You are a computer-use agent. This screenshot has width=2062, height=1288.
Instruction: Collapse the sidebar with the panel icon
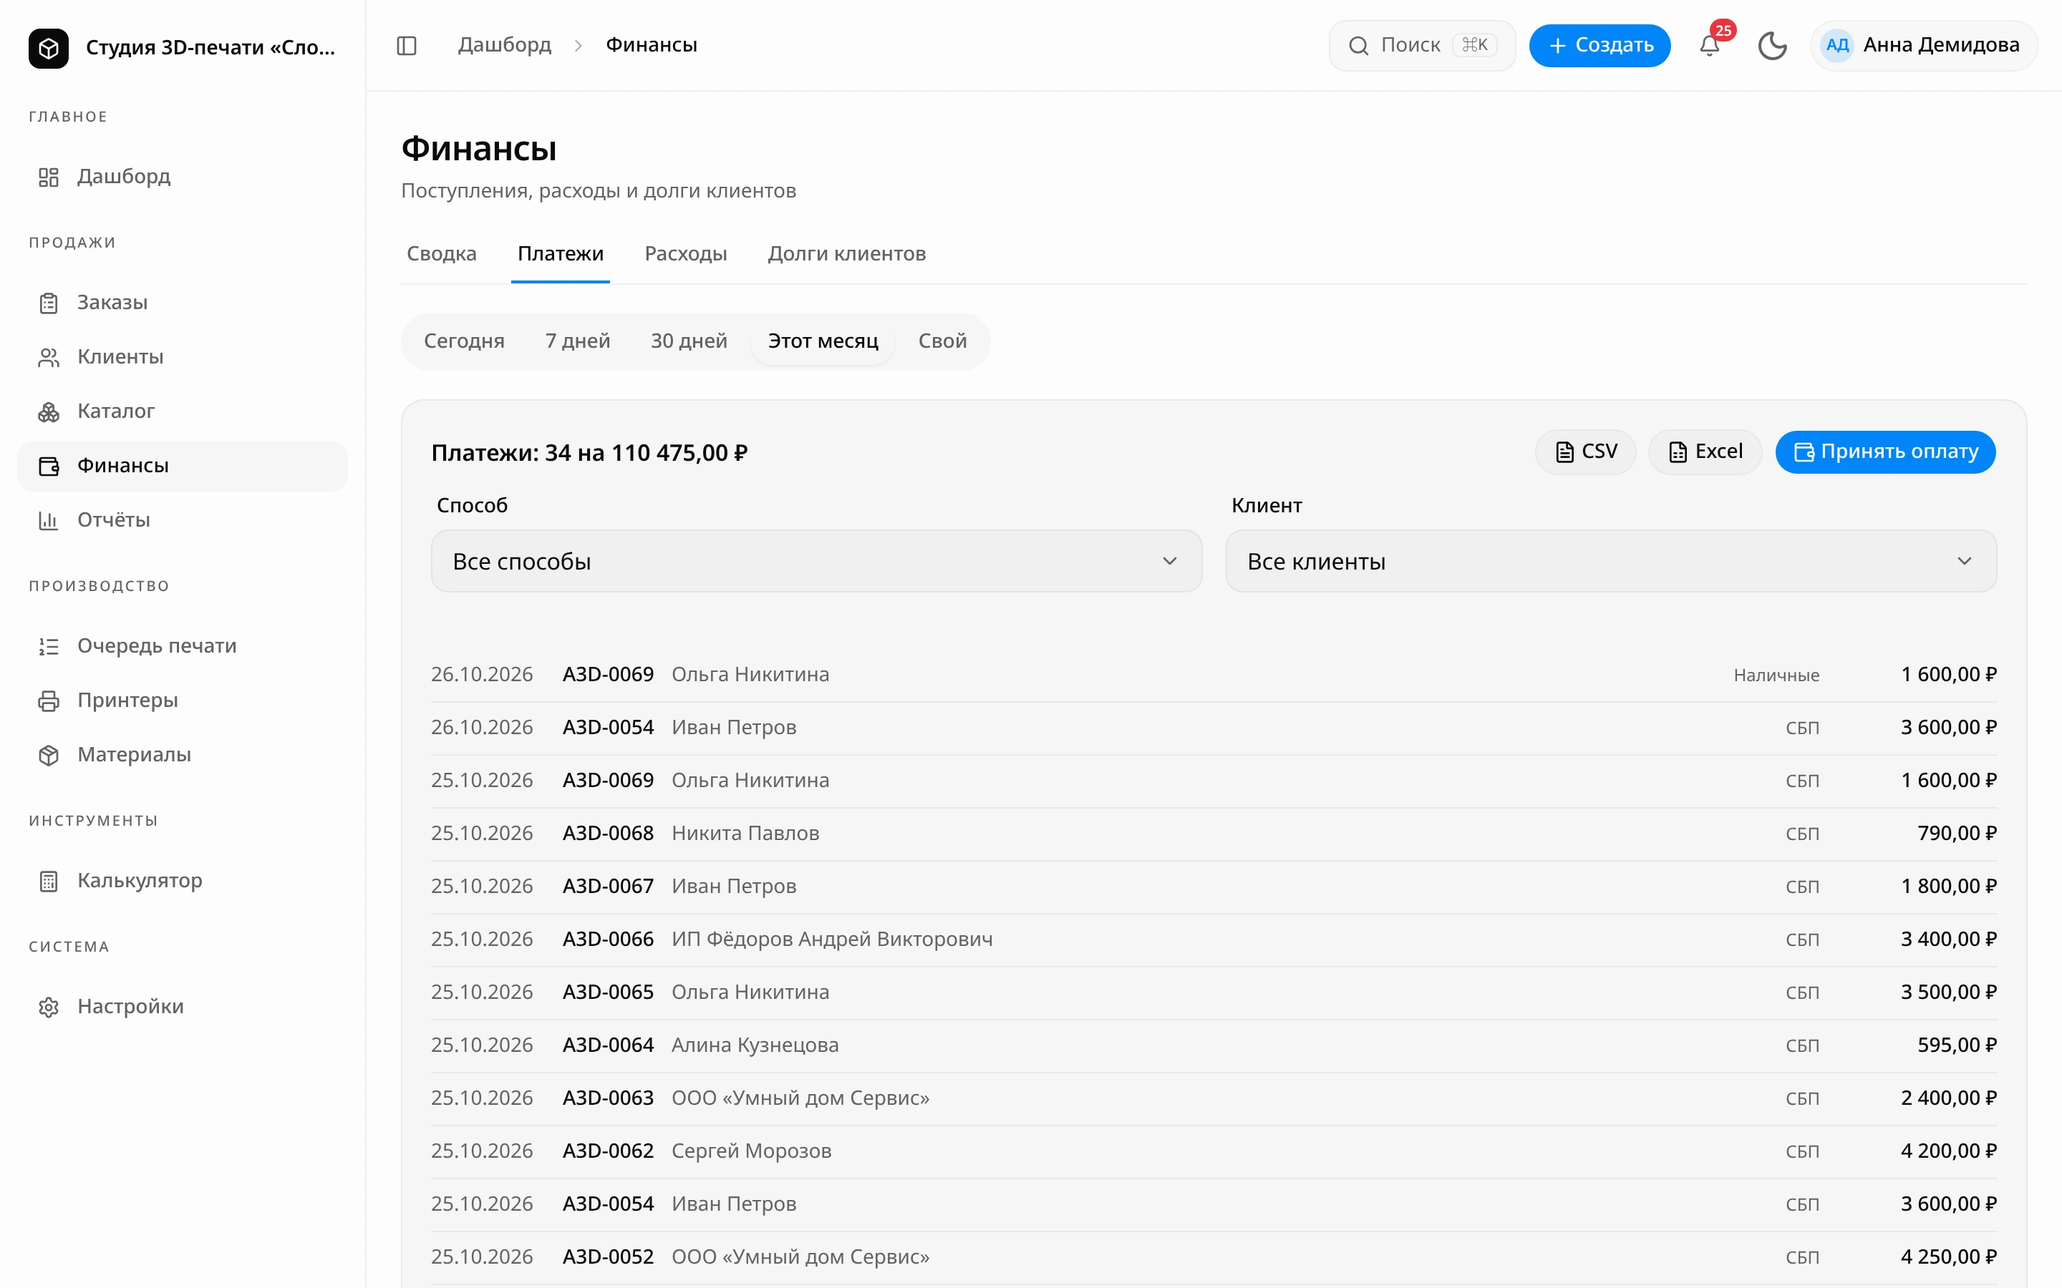[x=407, y=45]
